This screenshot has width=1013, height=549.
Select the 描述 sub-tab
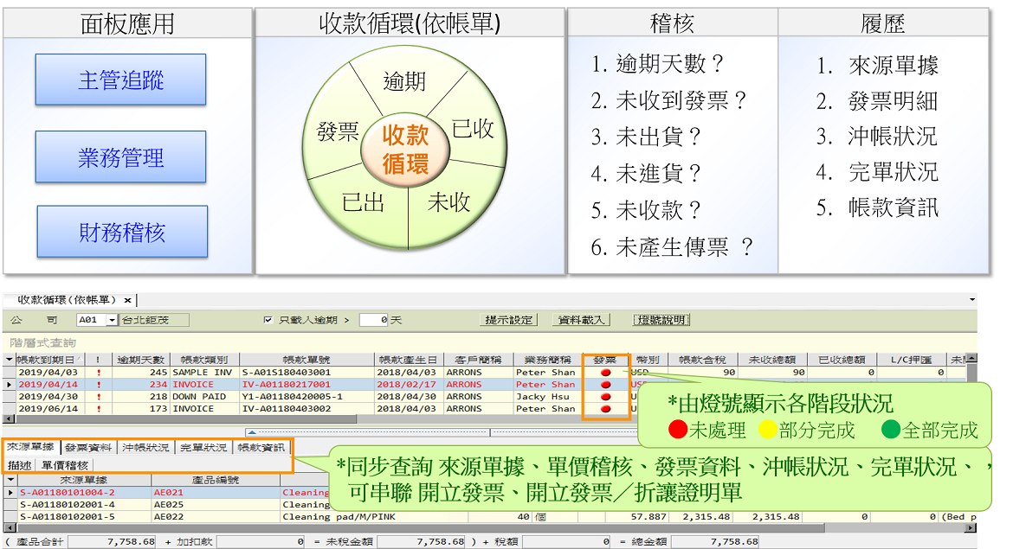pyautogui.click(x=19, y=465)
